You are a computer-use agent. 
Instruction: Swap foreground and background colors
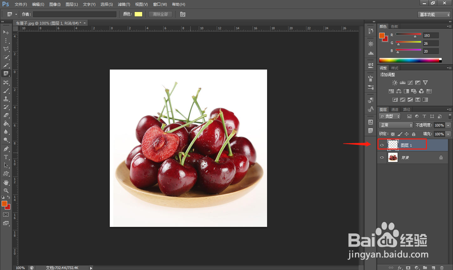point(8,197)
